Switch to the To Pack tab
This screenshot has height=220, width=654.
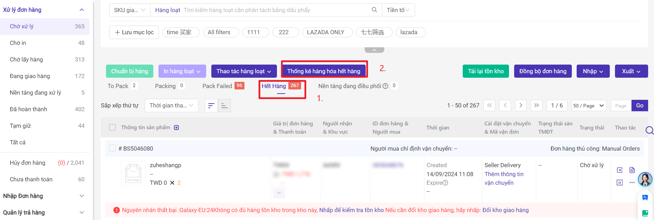tap(122, 86)
